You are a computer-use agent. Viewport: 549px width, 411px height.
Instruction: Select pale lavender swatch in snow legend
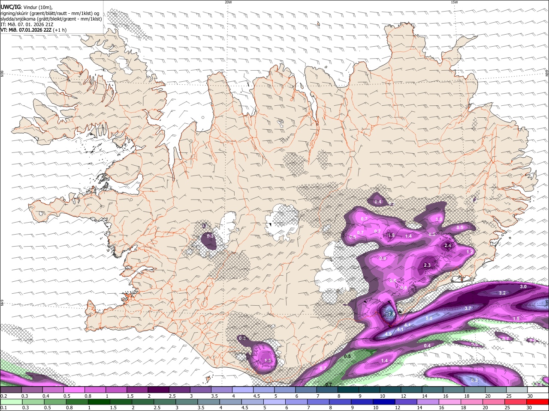[x=243, y=390]
